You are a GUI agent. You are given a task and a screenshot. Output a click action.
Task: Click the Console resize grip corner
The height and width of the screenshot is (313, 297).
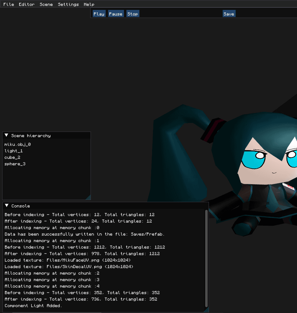pos(207,310)
